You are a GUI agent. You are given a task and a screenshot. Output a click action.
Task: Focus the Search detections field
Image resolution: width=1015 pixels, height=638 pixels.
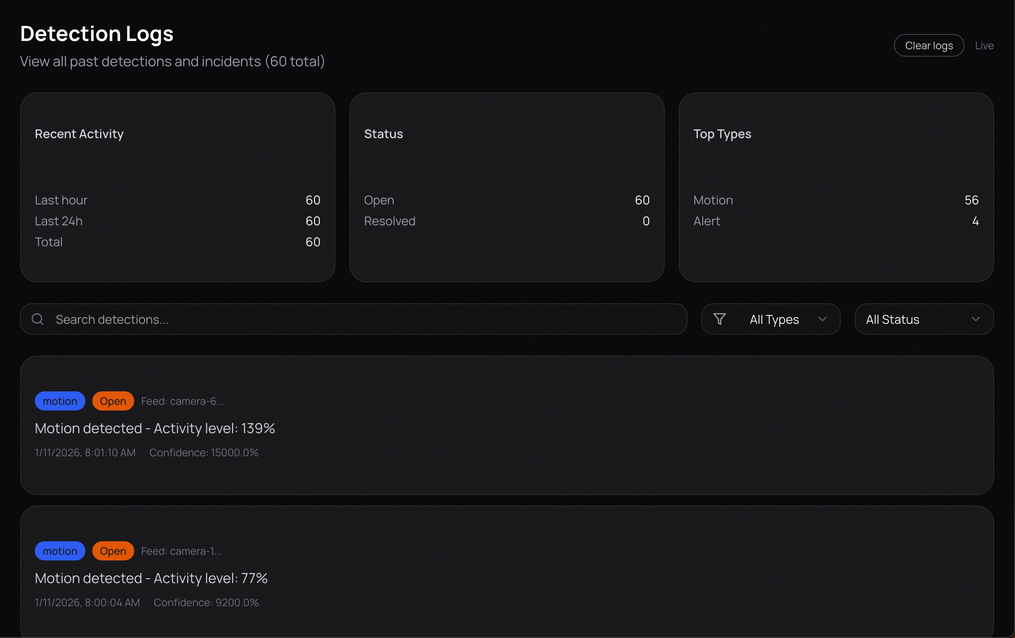click(366, 319)
